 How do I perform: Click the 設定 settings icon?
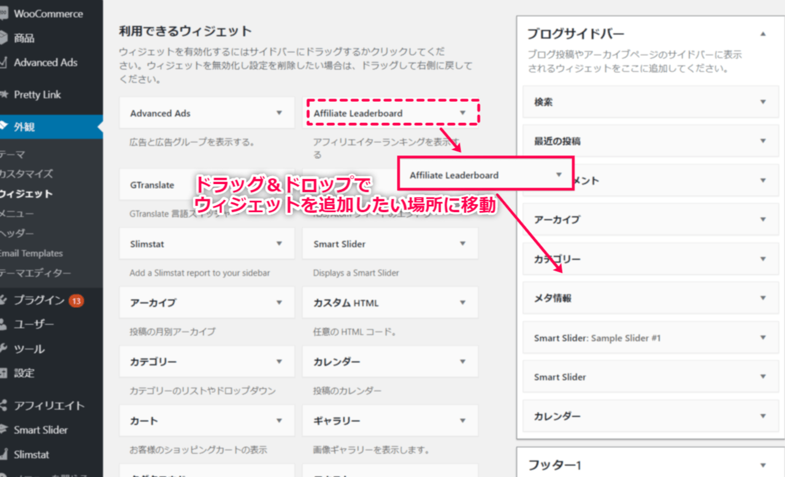[4, 373]
